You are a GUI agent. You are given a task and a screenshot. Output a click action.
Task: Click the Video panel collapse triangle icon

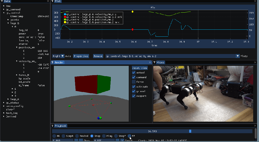tap(155, 62)
